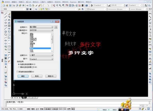The width and height of the screenshot is (153, 111).
Task: Select the Circle drawing tool
Action: (6, 31)
